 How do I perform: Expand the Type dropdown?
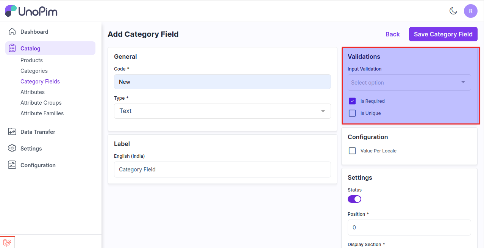222,111
